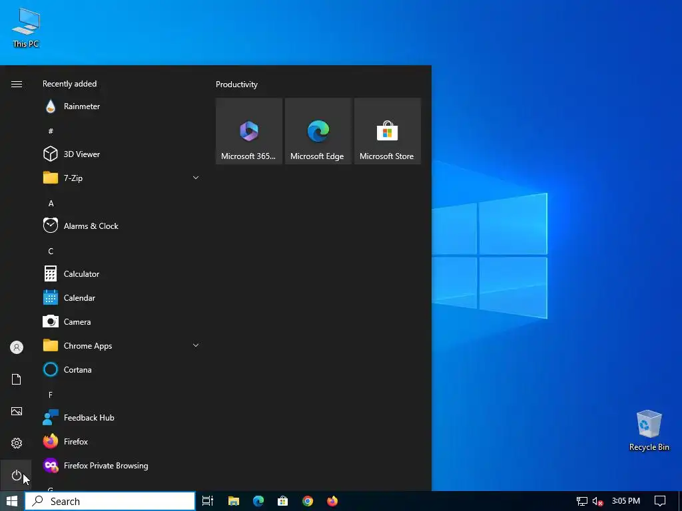Open Task View on taskbar
This screenshot has height=511, width=682.
click(208, 502)
